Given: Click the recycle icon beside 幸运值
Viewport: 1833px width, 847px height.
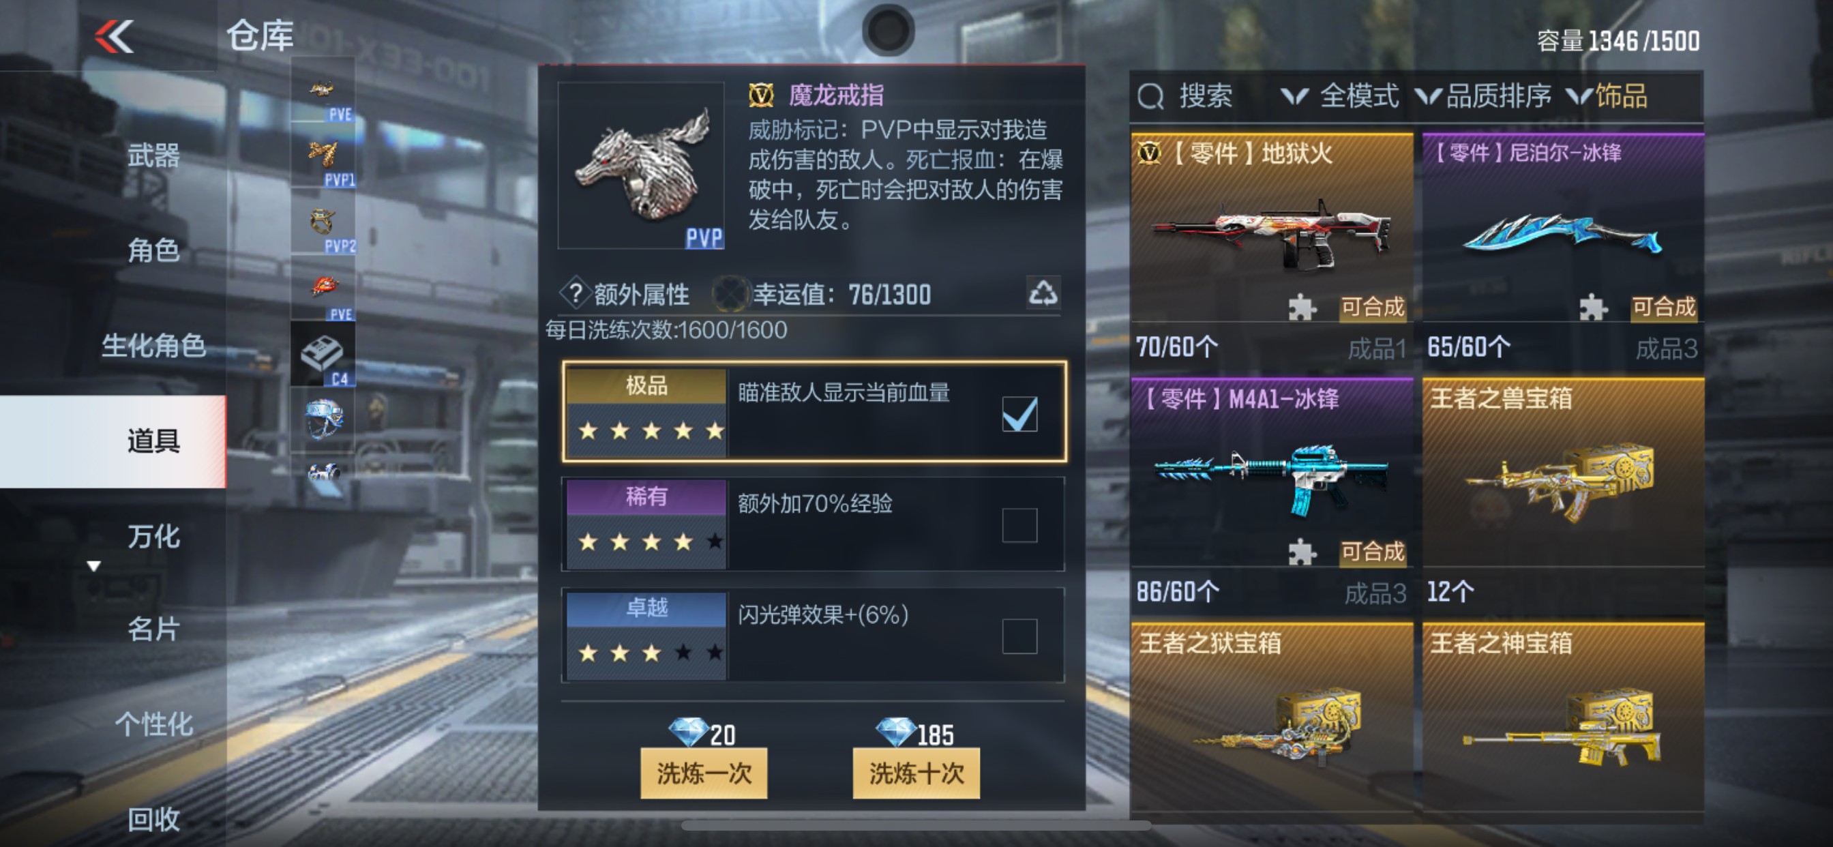Looking at the screenshot, I should 1043,293.
